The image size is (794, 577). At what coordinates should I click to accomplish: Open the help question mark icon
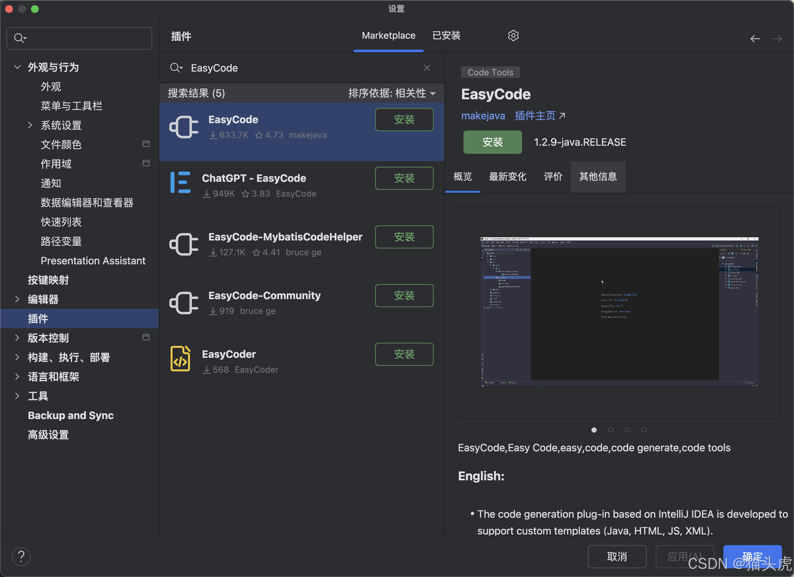(x=21, y=556)
